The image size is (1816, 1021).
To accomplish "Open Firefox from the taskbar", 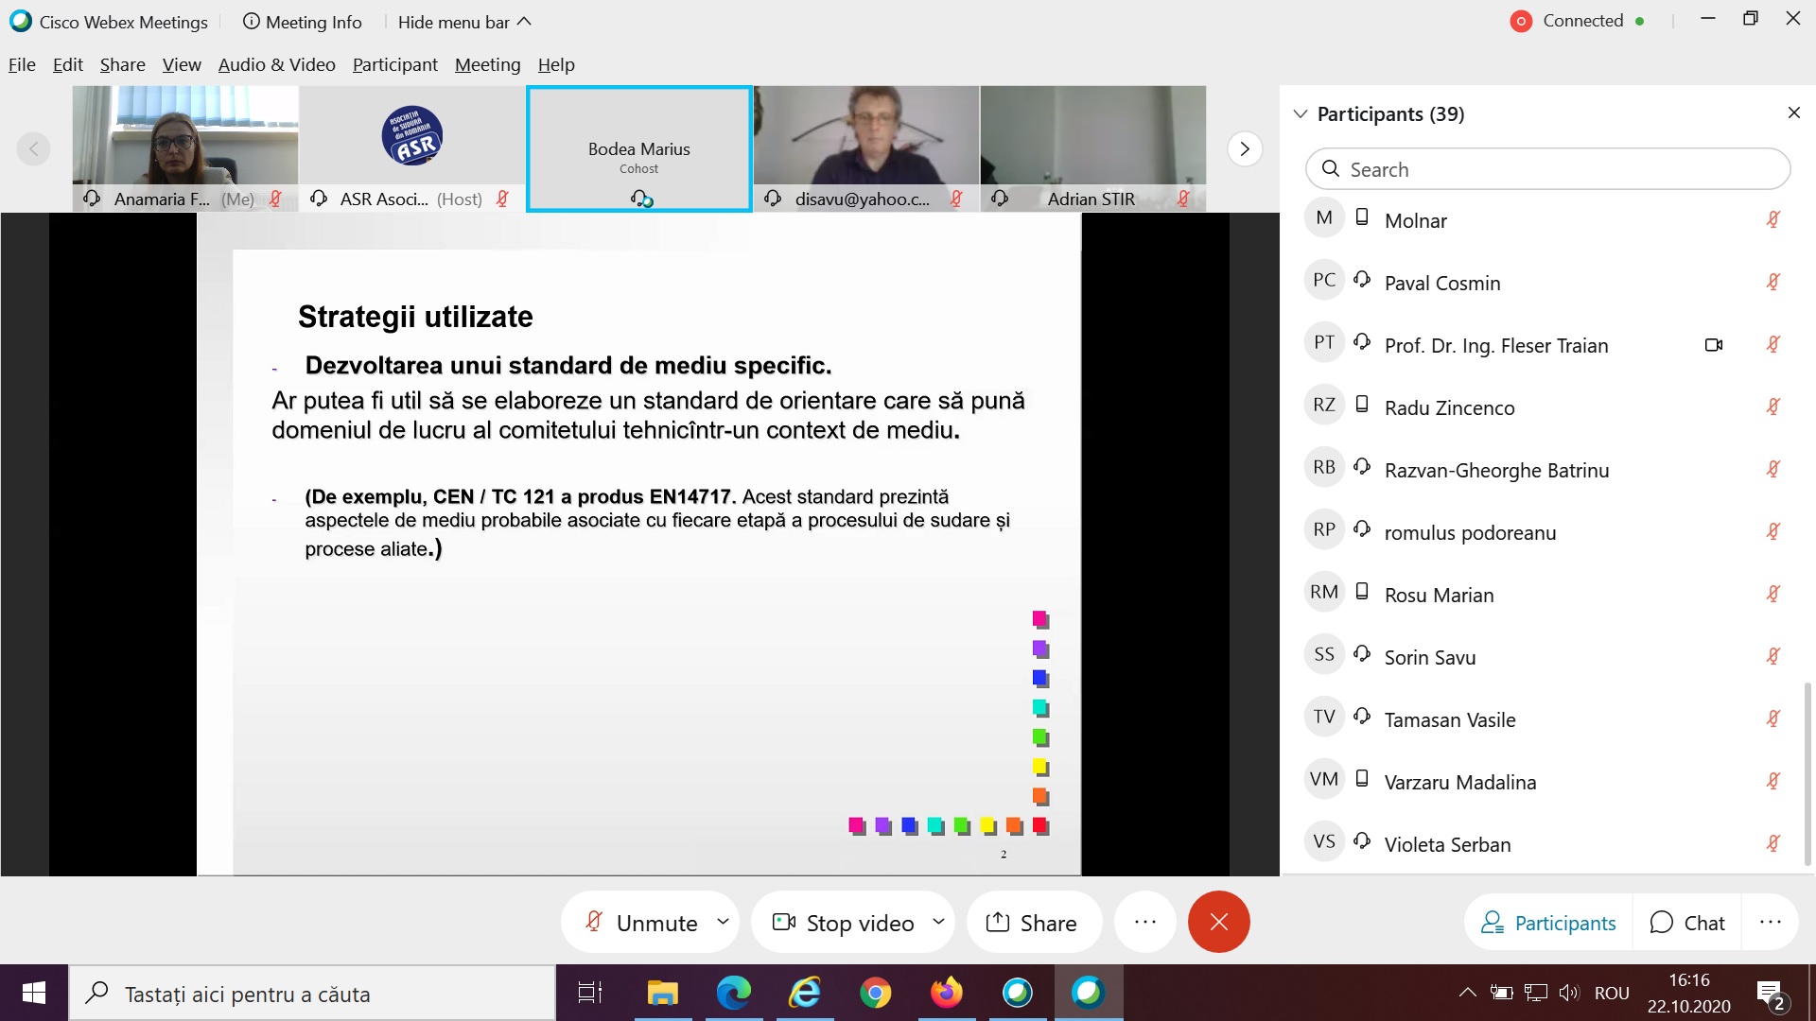I will tap(946, 993).
